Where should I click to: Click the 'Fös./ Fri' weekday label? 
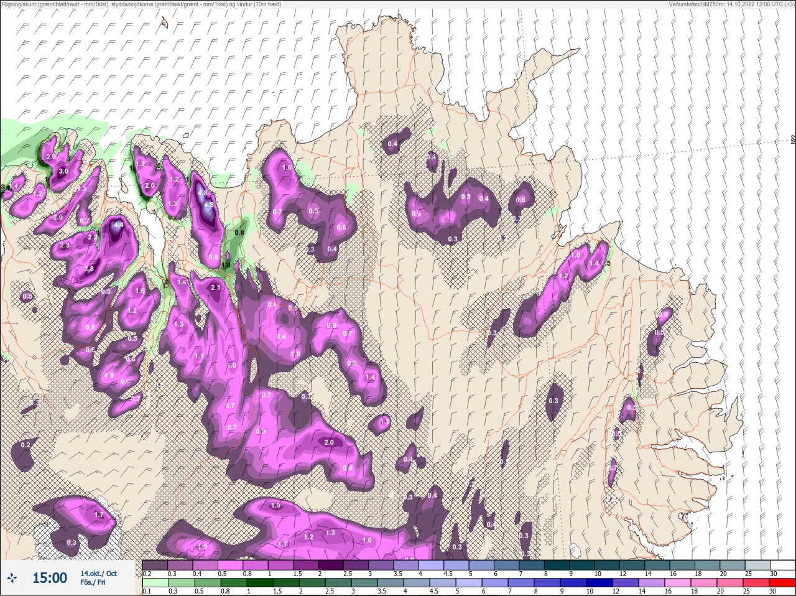(x=93, y=582)
